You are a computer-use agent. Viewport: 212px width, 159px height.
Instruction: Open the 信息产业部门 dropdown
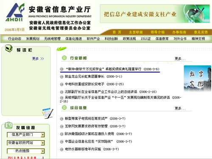(43, 135)
